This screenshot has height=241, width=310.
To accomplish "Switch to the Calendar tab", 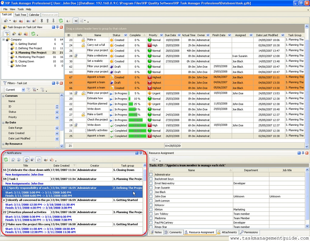I will point(34,15).
